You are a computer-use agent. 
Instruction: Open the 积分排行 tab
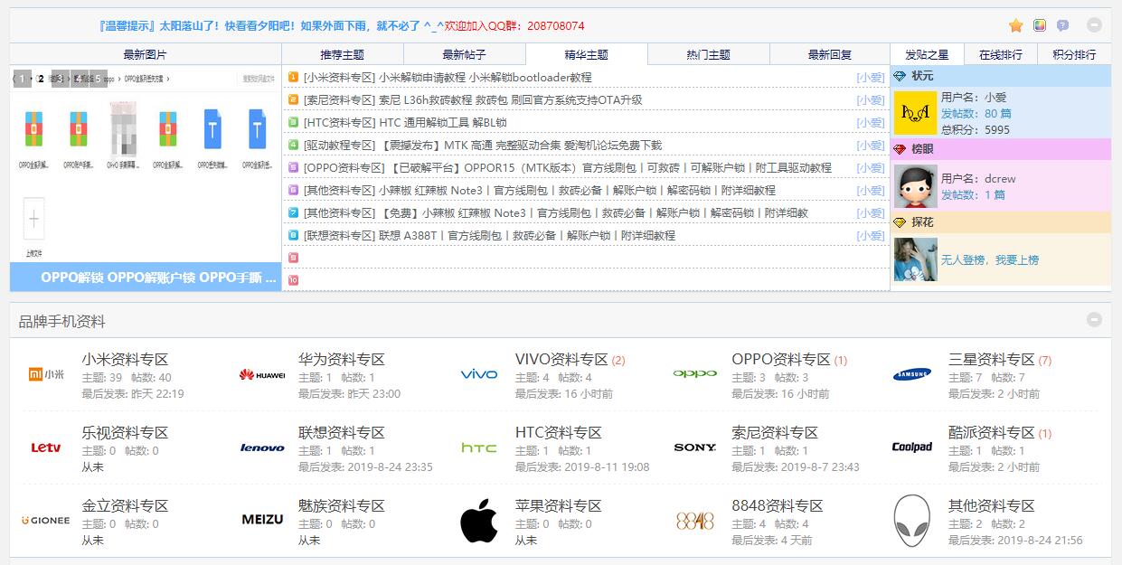1074,54
